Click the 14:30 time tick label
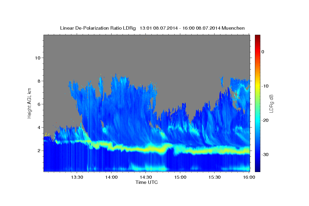This screenshot has height=206, width=309. click(146, 177)
